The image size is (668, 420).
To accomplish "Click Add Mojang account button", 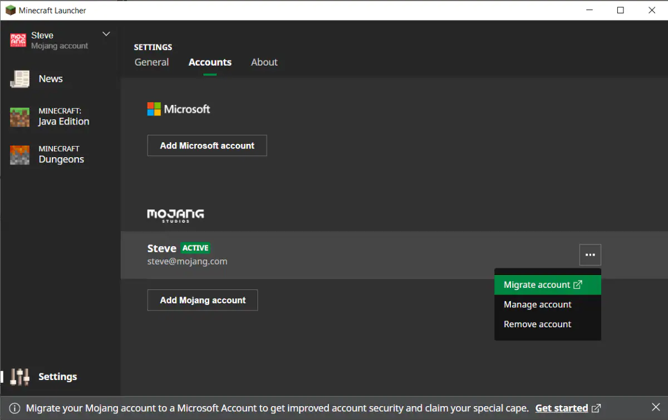I will pos(203,300).
